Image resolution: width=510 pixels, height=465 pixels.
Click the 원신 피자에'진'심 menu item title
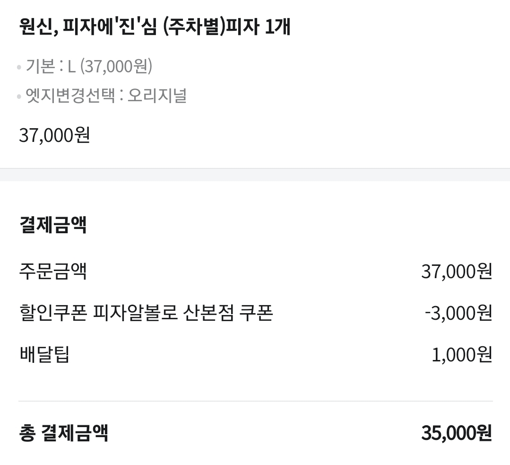point(155,26)
